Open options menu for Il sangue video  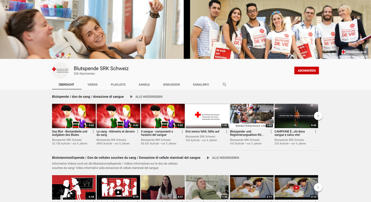coord(182,132)
